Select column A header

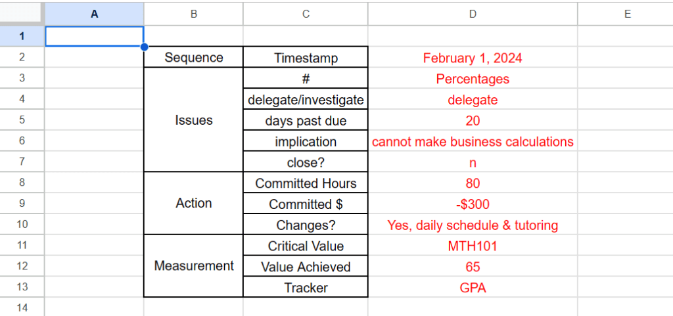click(x=94, y=12)
